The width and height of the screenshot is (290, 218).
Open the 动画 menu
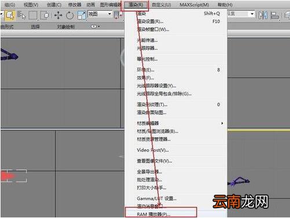pos(91,5)
